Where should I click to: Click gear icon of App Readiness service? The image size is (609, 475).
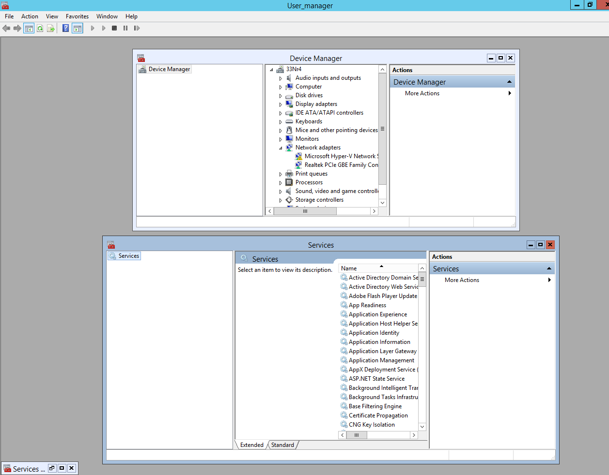pos(344,305)
